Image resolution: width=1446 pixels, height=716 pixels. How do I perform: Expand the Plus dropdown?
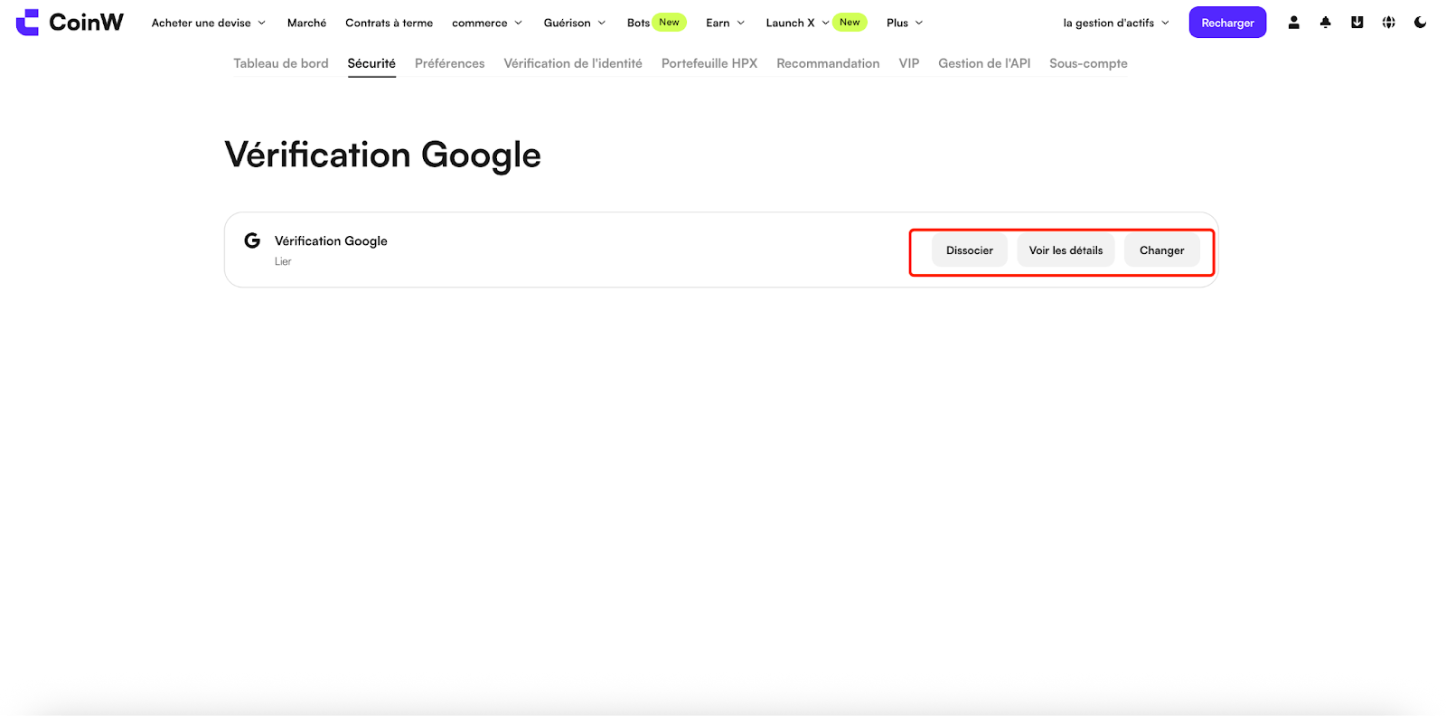(905, 23)
